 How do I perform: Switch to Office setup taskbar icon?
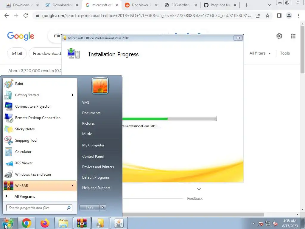coord(100,223)
